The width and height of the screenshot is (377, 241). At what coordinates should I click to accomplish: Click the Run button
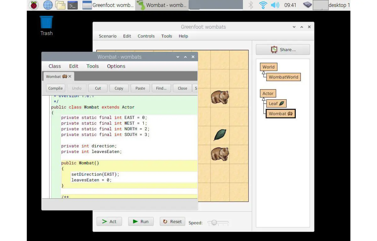click(x=141, y=222)
